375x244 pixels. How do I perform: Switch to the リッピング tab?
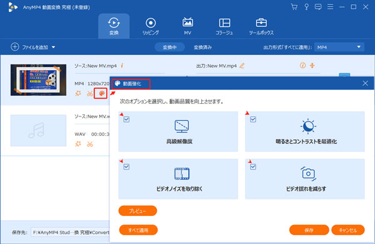151,26
